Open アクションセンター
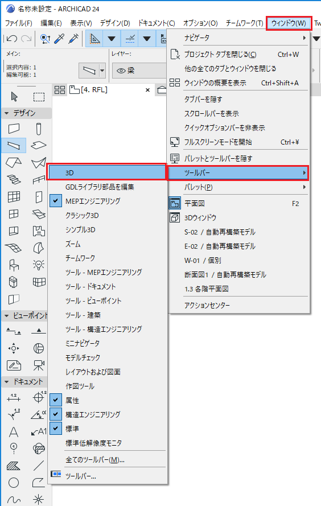Image resolution: width=321 pixels, height=506 pixels. (x=238, y=305)
